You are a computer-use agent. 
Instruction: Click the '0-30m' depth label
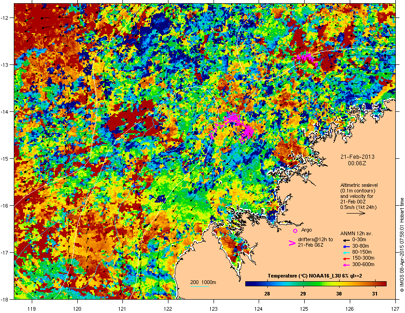pyautogui.click(x=359, y=239)
